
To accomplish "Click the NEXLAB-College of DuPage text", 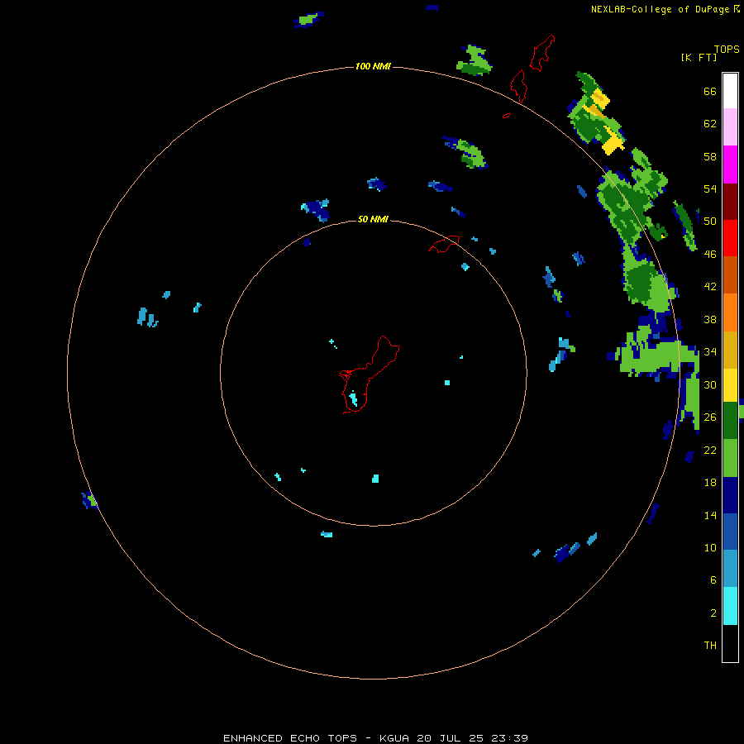I will (x=661, y=9).
